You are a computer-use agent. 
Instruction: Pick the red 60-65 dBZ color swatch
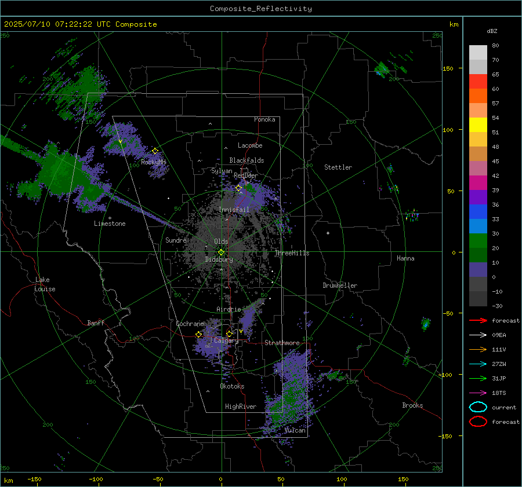click(x=478, y=81)
